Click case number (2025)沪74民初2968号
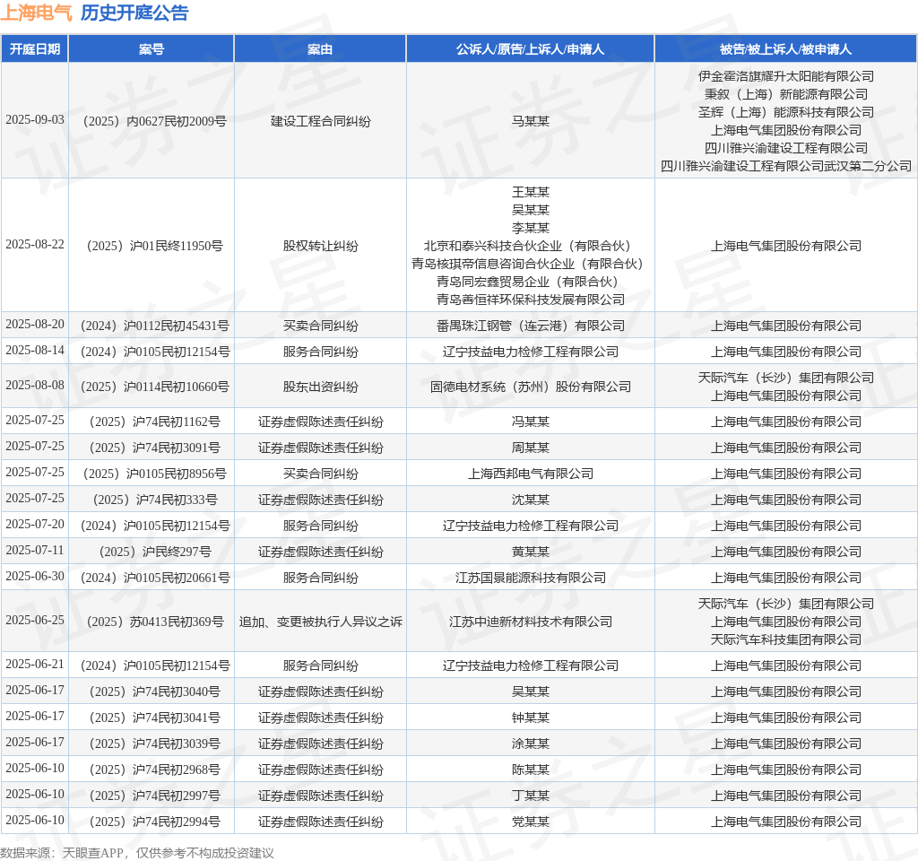Screen dimensions: 918x861 152,770
